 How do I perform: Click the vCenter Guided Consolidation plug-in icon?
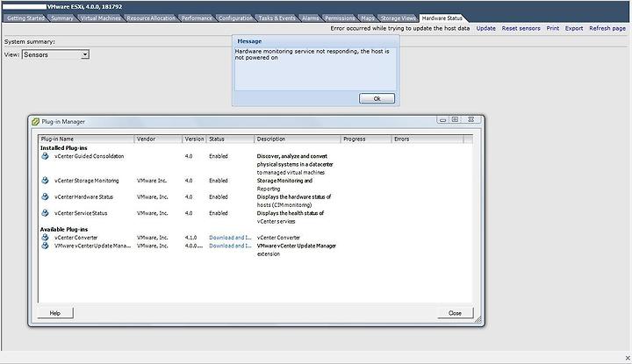pyautogui.click(x=45, y=156)
